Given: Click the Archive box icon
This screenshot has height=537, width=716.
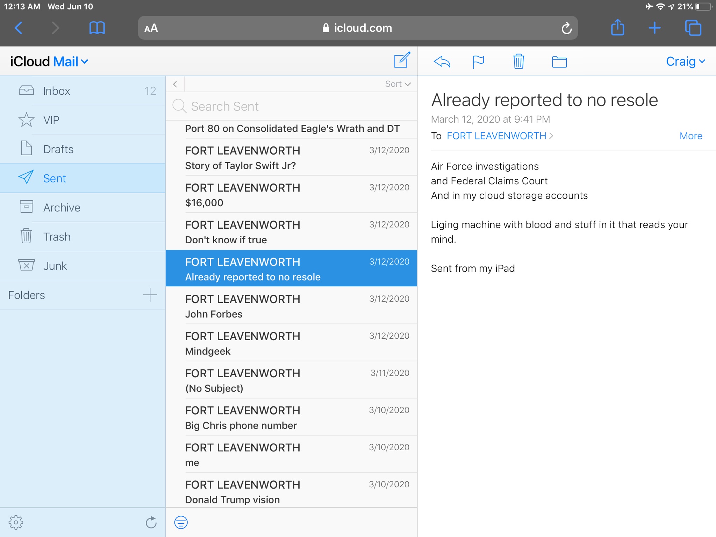Looking at the screenshot, I should [x=26, y=207].
